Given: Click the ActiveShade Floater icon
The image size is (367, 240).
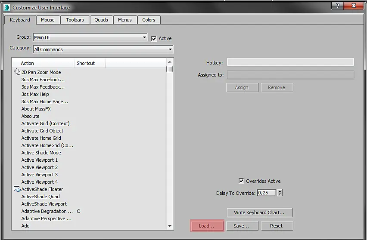Looking at the screenshot, I should [17, 189].
